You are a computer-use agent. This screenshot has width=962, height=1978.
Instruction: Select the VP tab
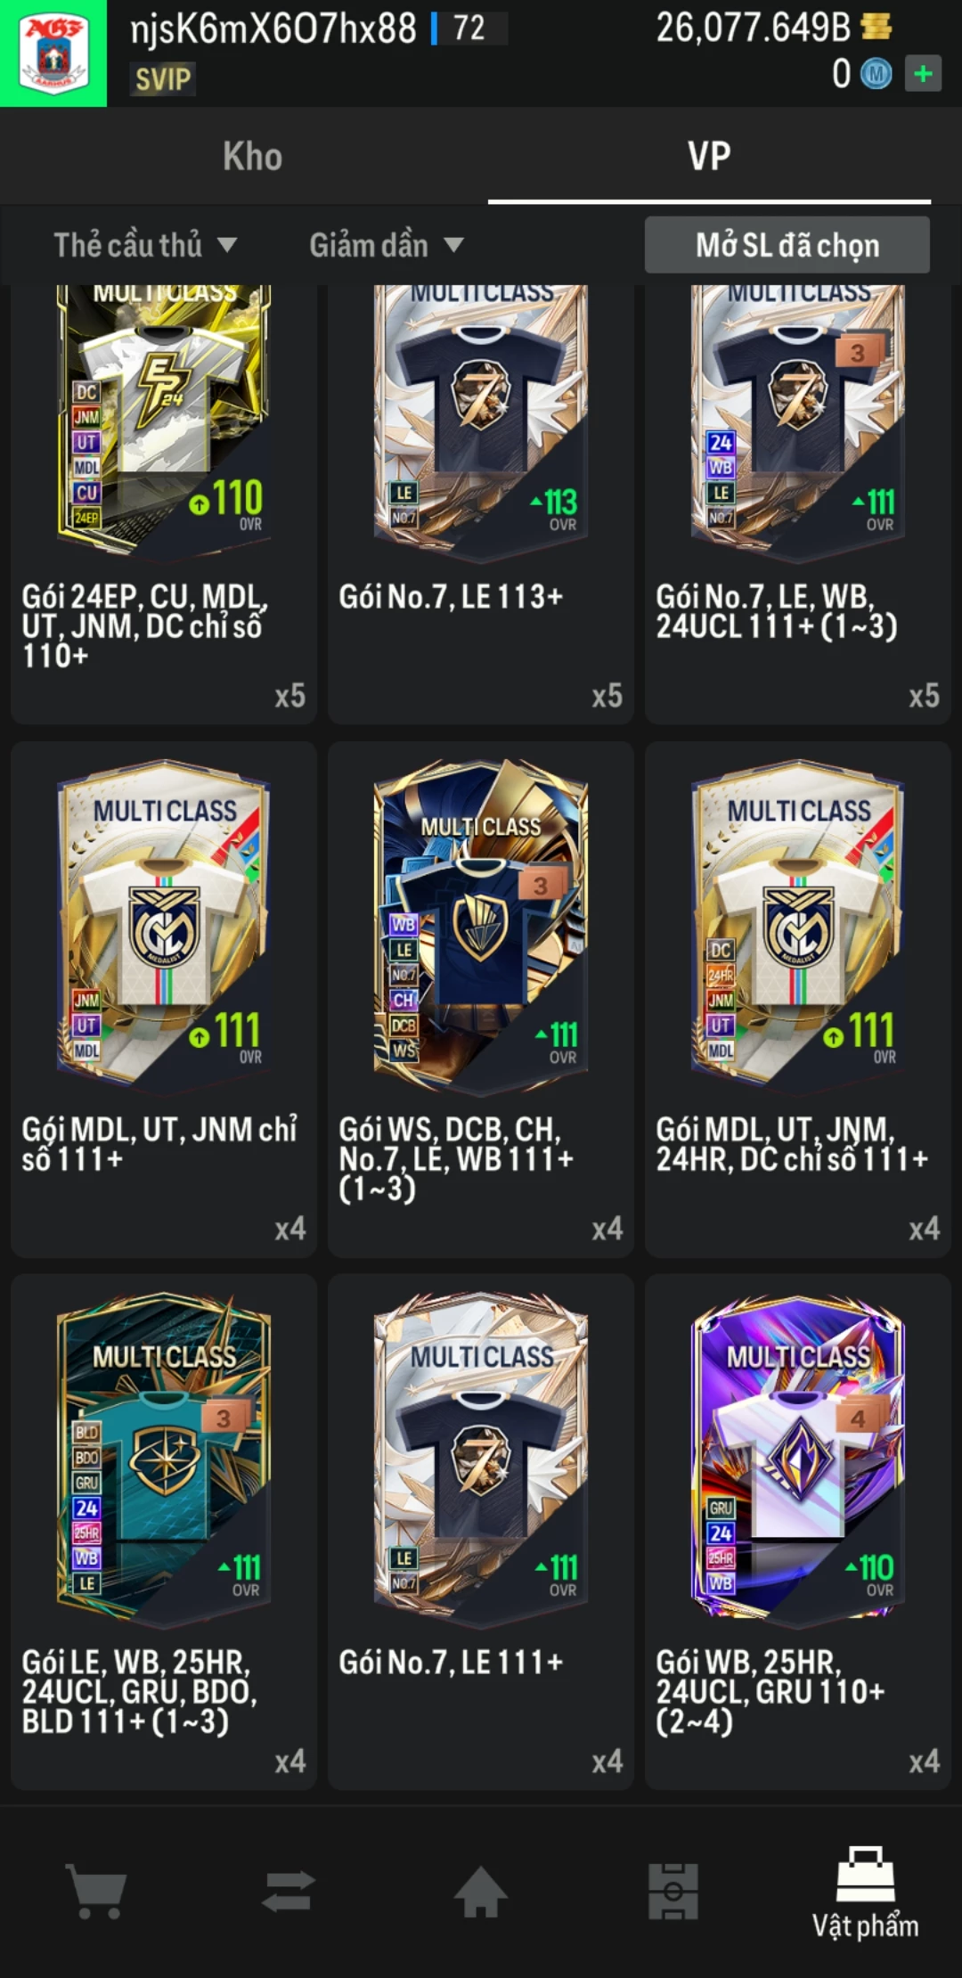(x=709, y=157)
